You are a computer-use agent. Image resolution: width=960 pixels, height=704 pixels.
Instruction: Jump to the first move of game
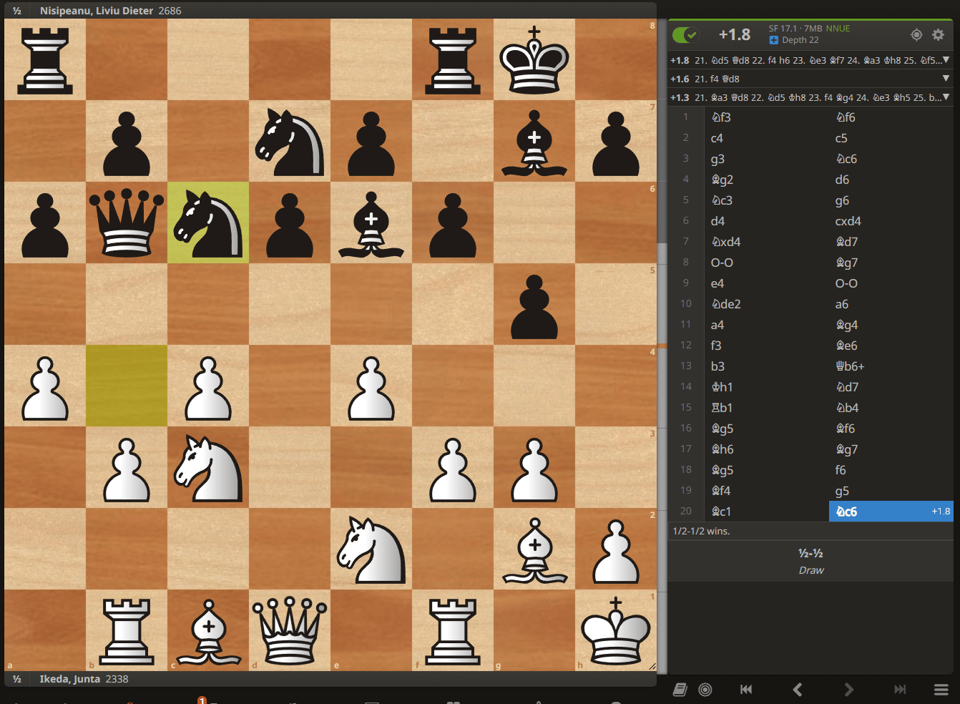[x=745, y=689]
